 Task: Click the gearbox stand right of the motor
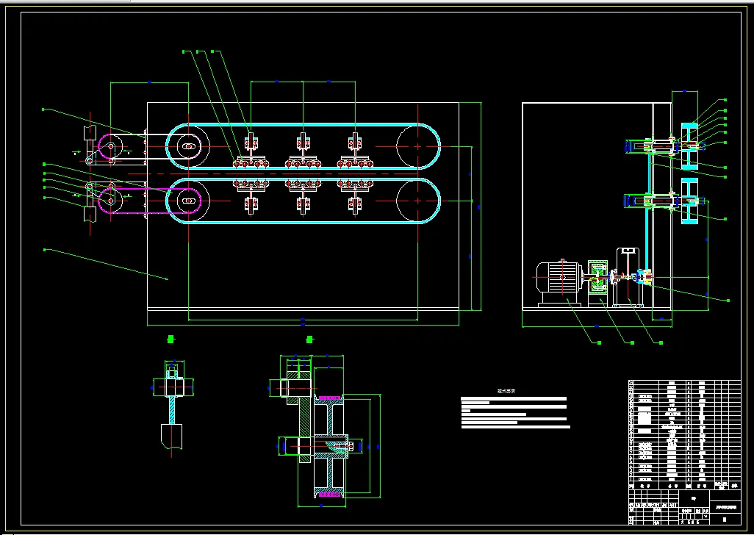628,277
